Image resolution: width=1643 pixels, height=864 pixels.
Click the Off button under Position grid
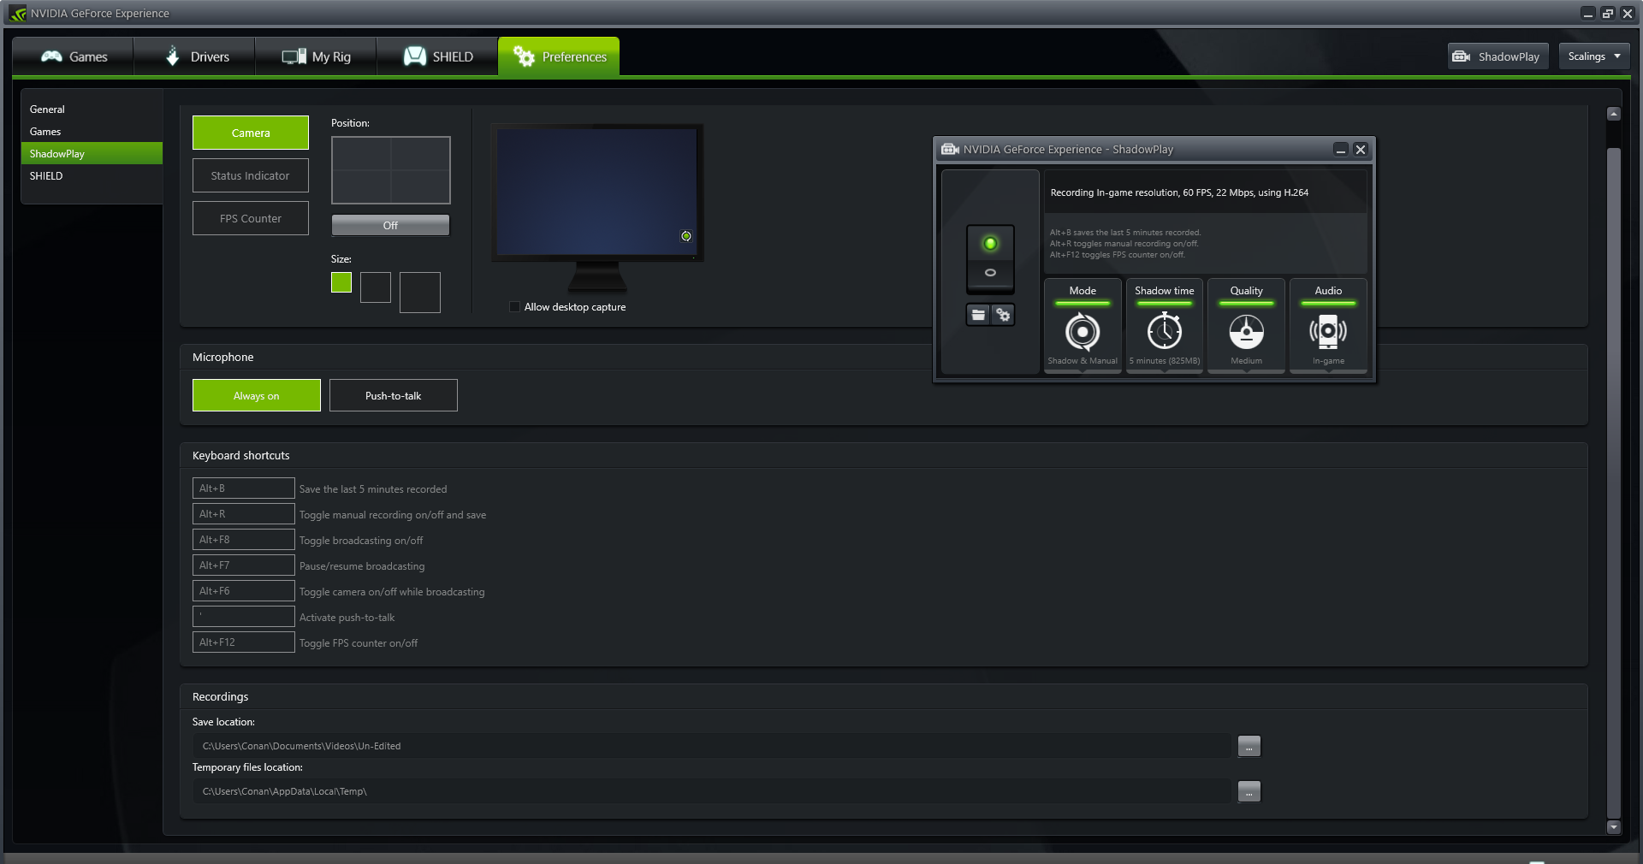tap(390, 225)
